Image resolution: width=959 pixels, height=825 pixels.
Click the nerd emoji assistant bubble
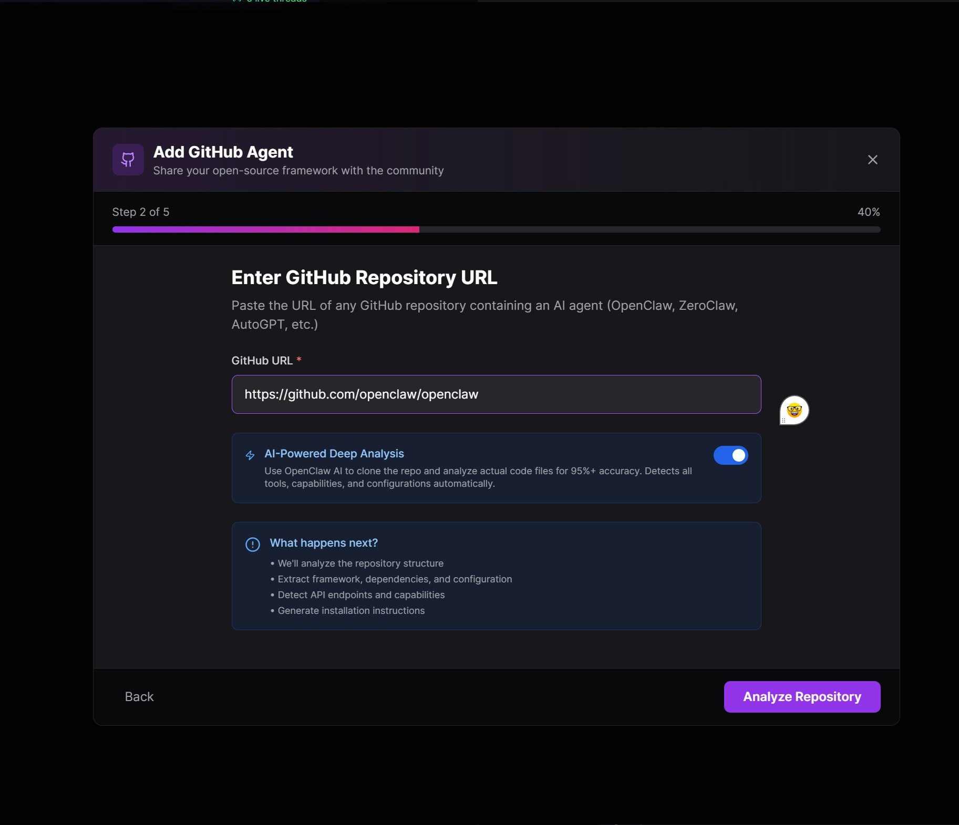[794, 410]
